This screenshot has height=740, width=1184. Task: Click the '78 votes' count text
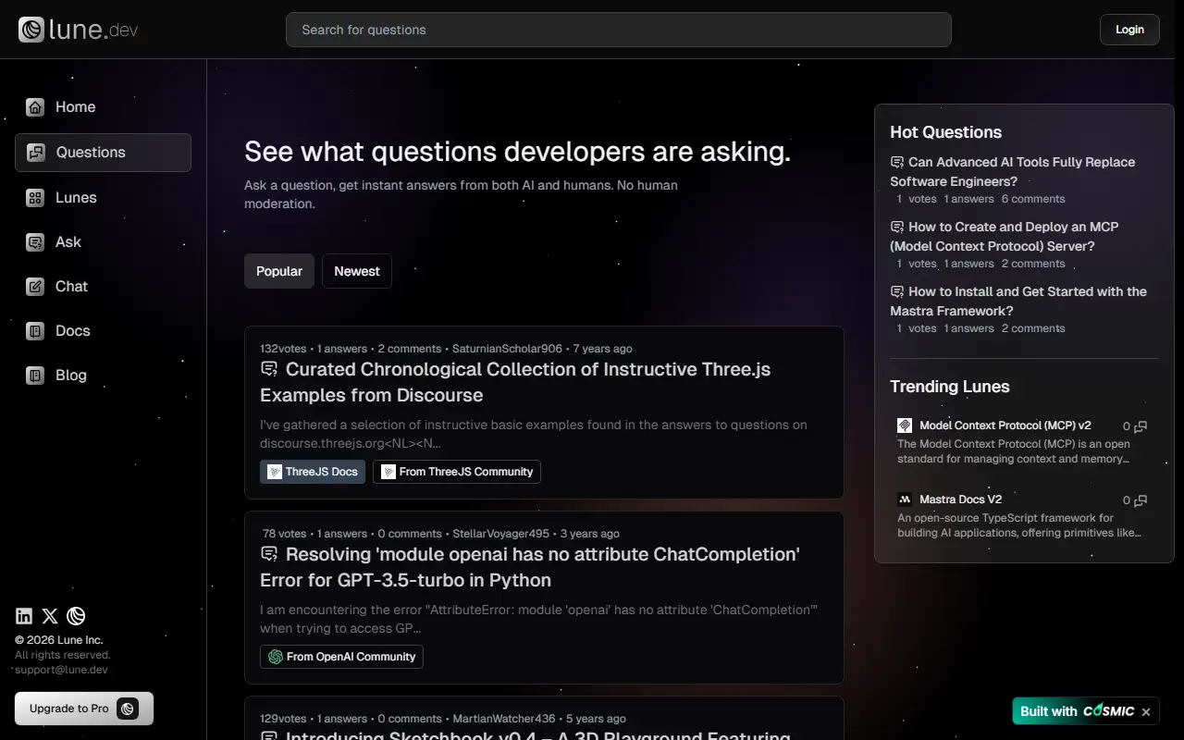coord(284,534)
